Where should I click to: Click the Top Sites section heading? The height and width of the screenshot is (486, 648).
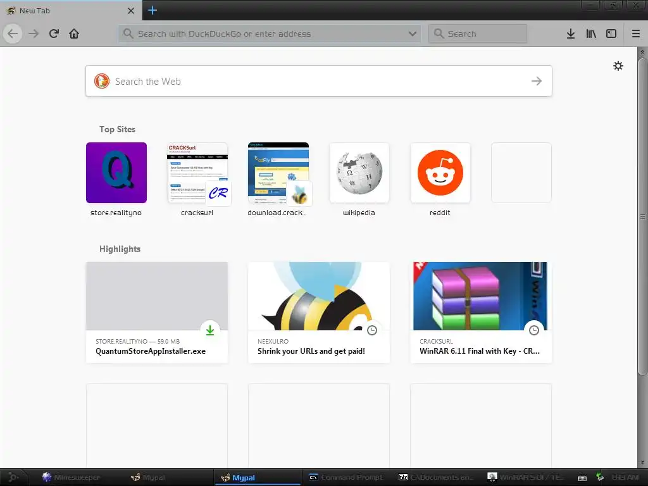click(117, 129)
